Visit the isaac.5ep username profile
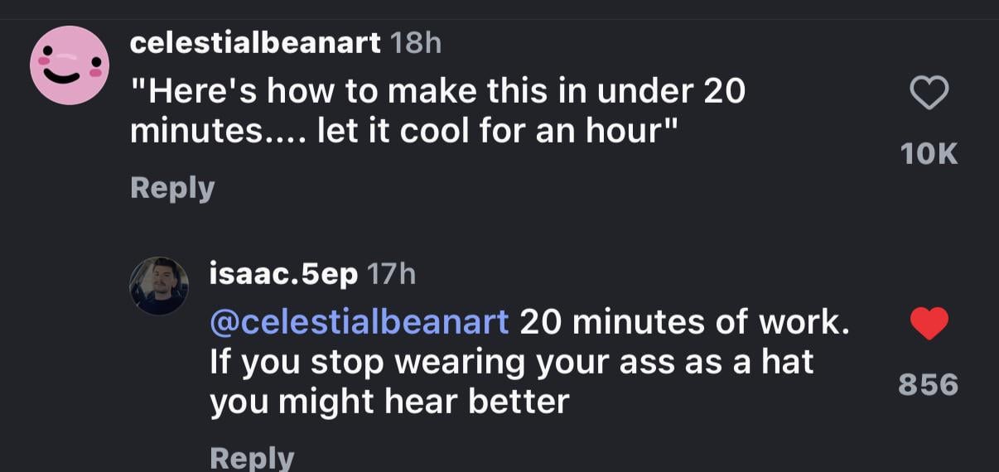 [283, 273]
